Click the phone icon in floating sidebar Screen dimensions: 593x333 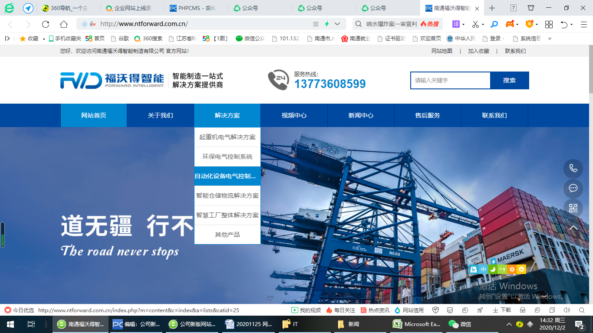point(573,169)
